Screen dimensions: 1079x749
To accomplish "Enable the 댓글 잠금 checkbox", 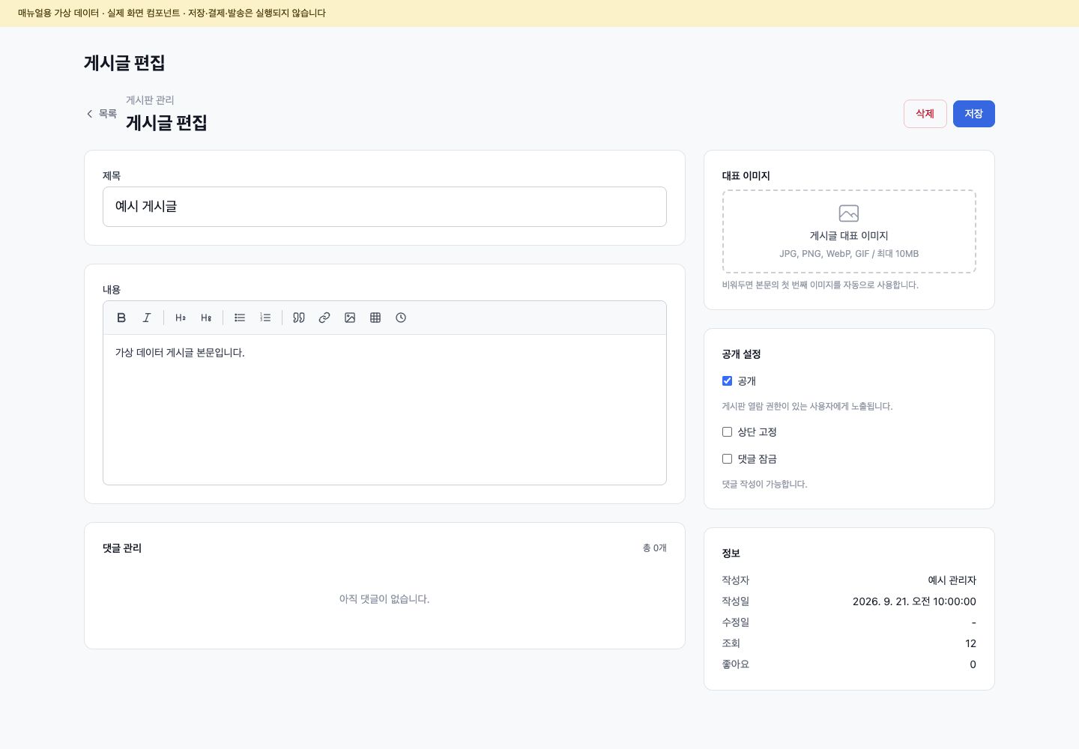I will [727, 458].
